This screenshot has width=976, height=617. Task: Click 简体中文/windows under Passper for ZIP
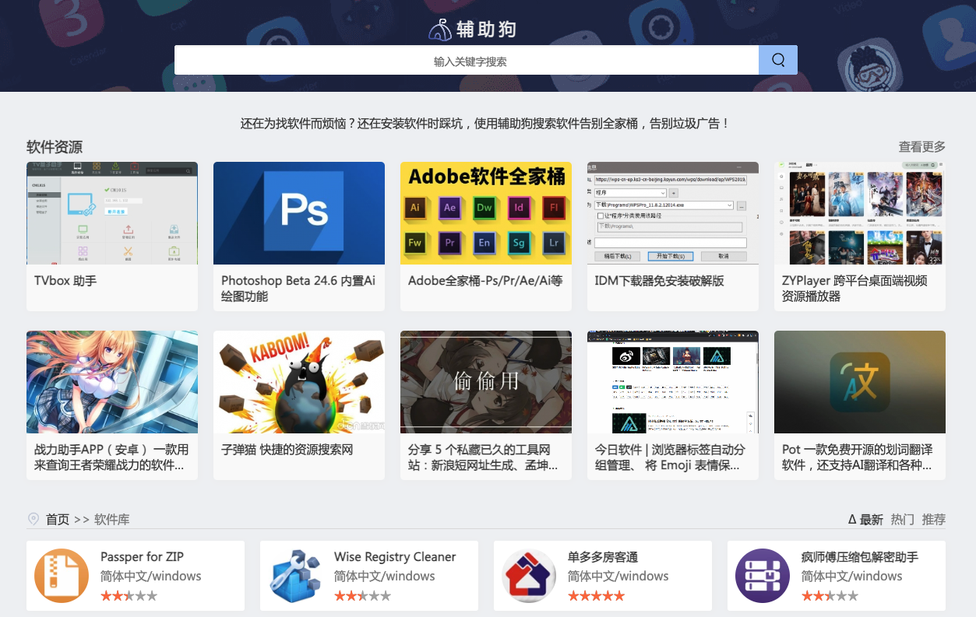tap(151, 577)
